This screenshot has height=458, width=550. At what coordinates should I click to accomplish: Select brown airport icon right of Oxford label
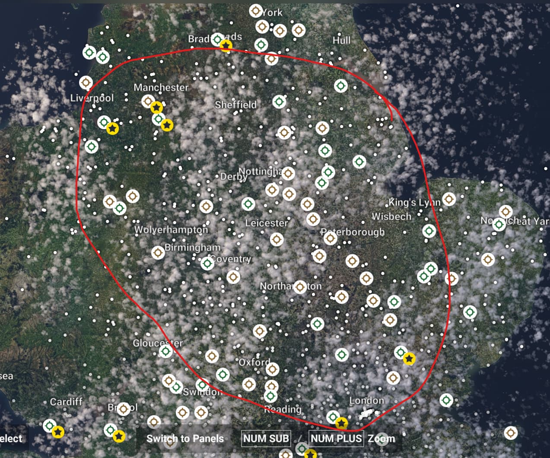(272, 369)
